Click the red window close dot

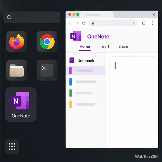point(70,15)
